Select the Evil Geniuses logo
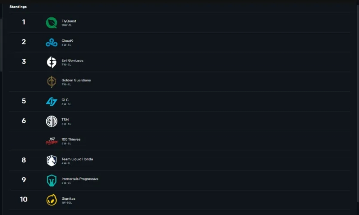The height and width of the screenshot is (215, 359). pos(52,62)
